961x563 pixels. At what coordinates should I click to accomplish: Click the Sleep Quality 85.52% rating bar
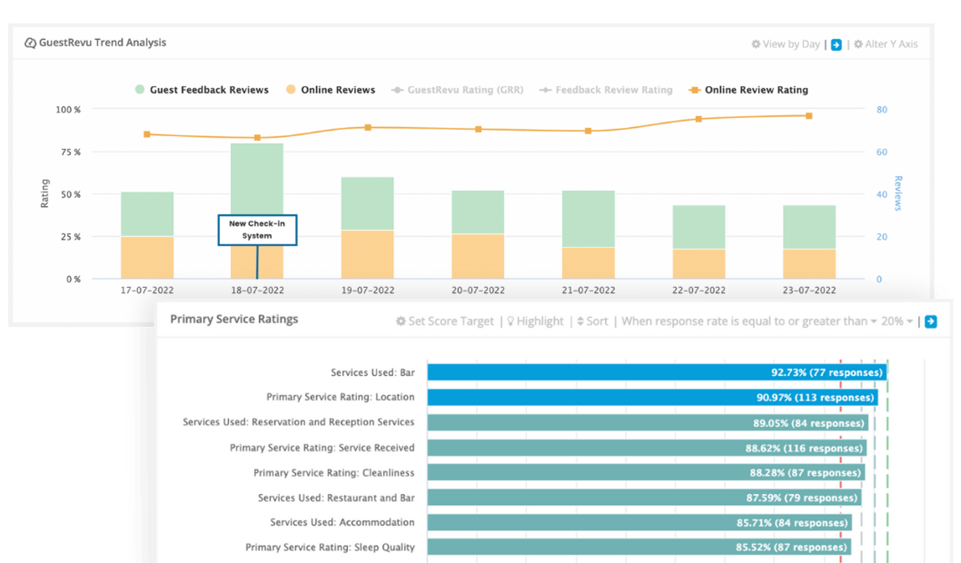[x=639, y=547]
